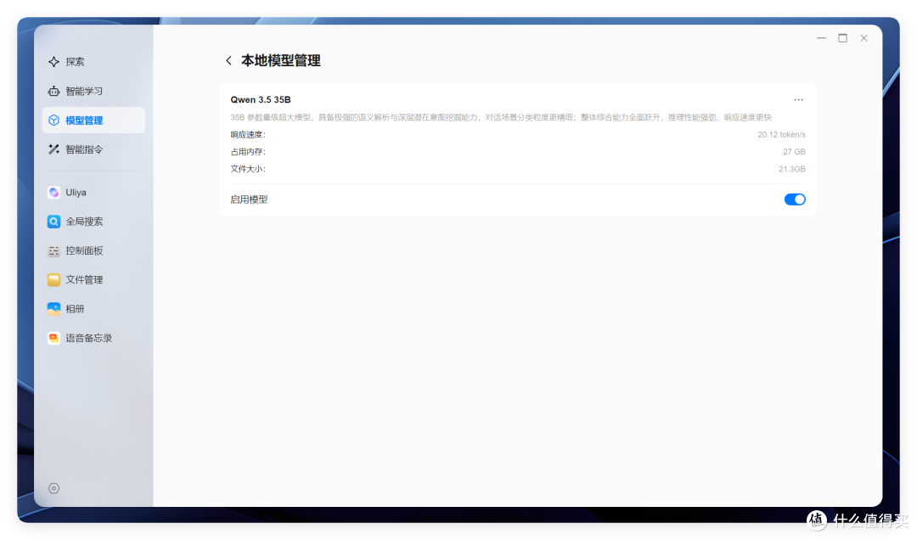Select the 探索 menu label
The width and height of the screenshot is (917, 540).
75,61
